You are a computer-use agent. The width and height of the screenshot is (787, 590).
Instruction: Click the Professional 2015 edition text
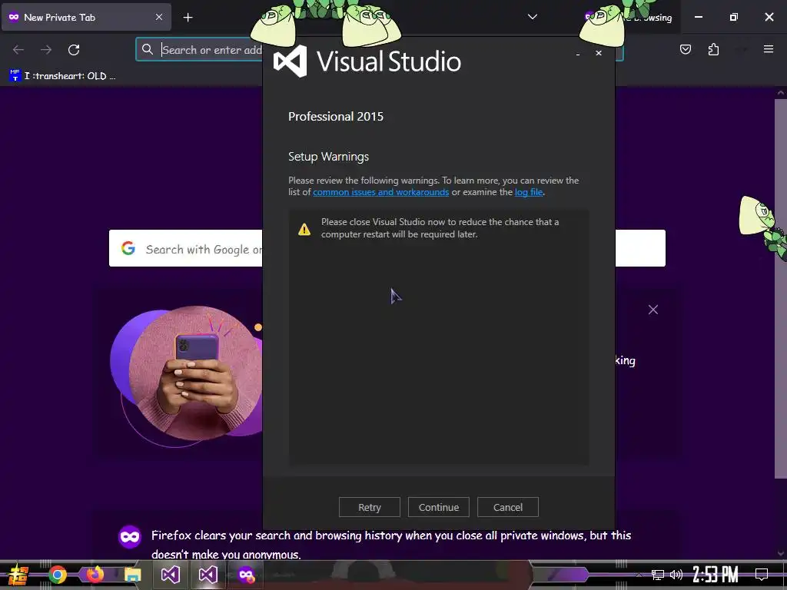coord(336,117)
